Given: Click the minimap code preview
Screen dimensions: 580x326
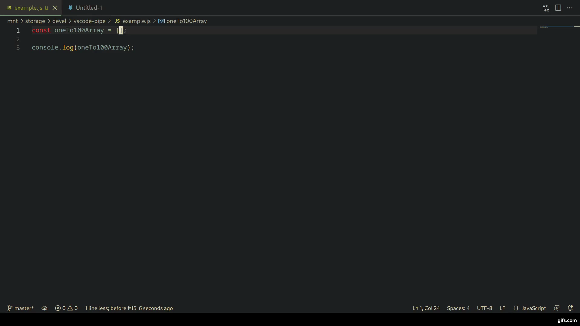Looking at the screenshot, I should (x=544, y=27).
